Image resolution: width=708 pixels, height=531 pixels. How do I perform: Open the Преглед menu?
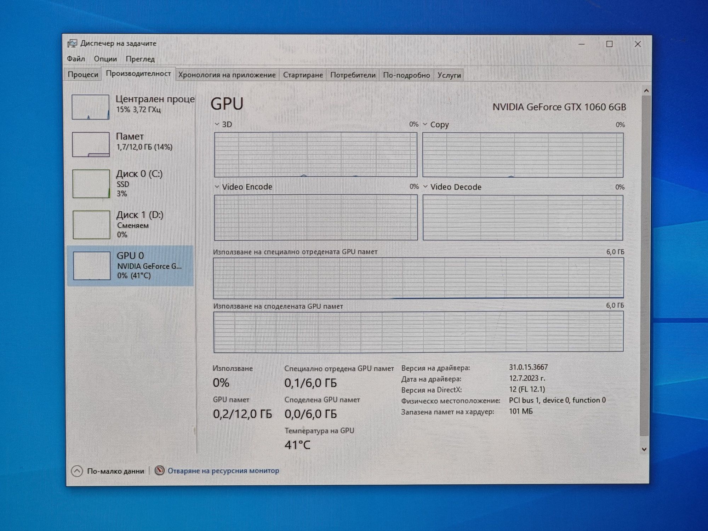pos(140,59)
